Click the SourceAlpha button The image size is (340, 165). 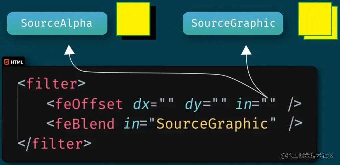pos(57,23)
